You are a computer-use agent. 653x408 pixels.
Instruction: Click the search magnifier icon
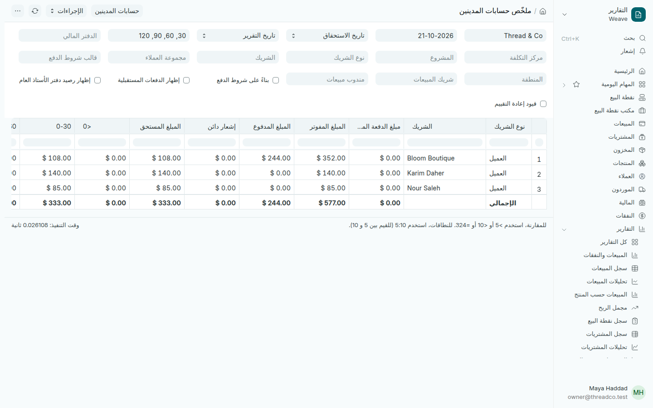click(642, 38)
